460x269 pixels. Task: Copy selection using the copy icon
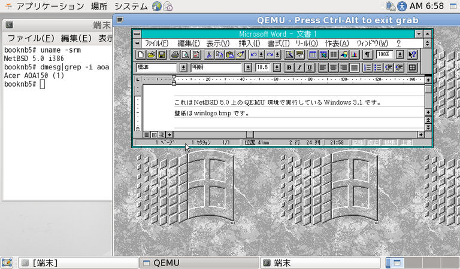[219, 54]
